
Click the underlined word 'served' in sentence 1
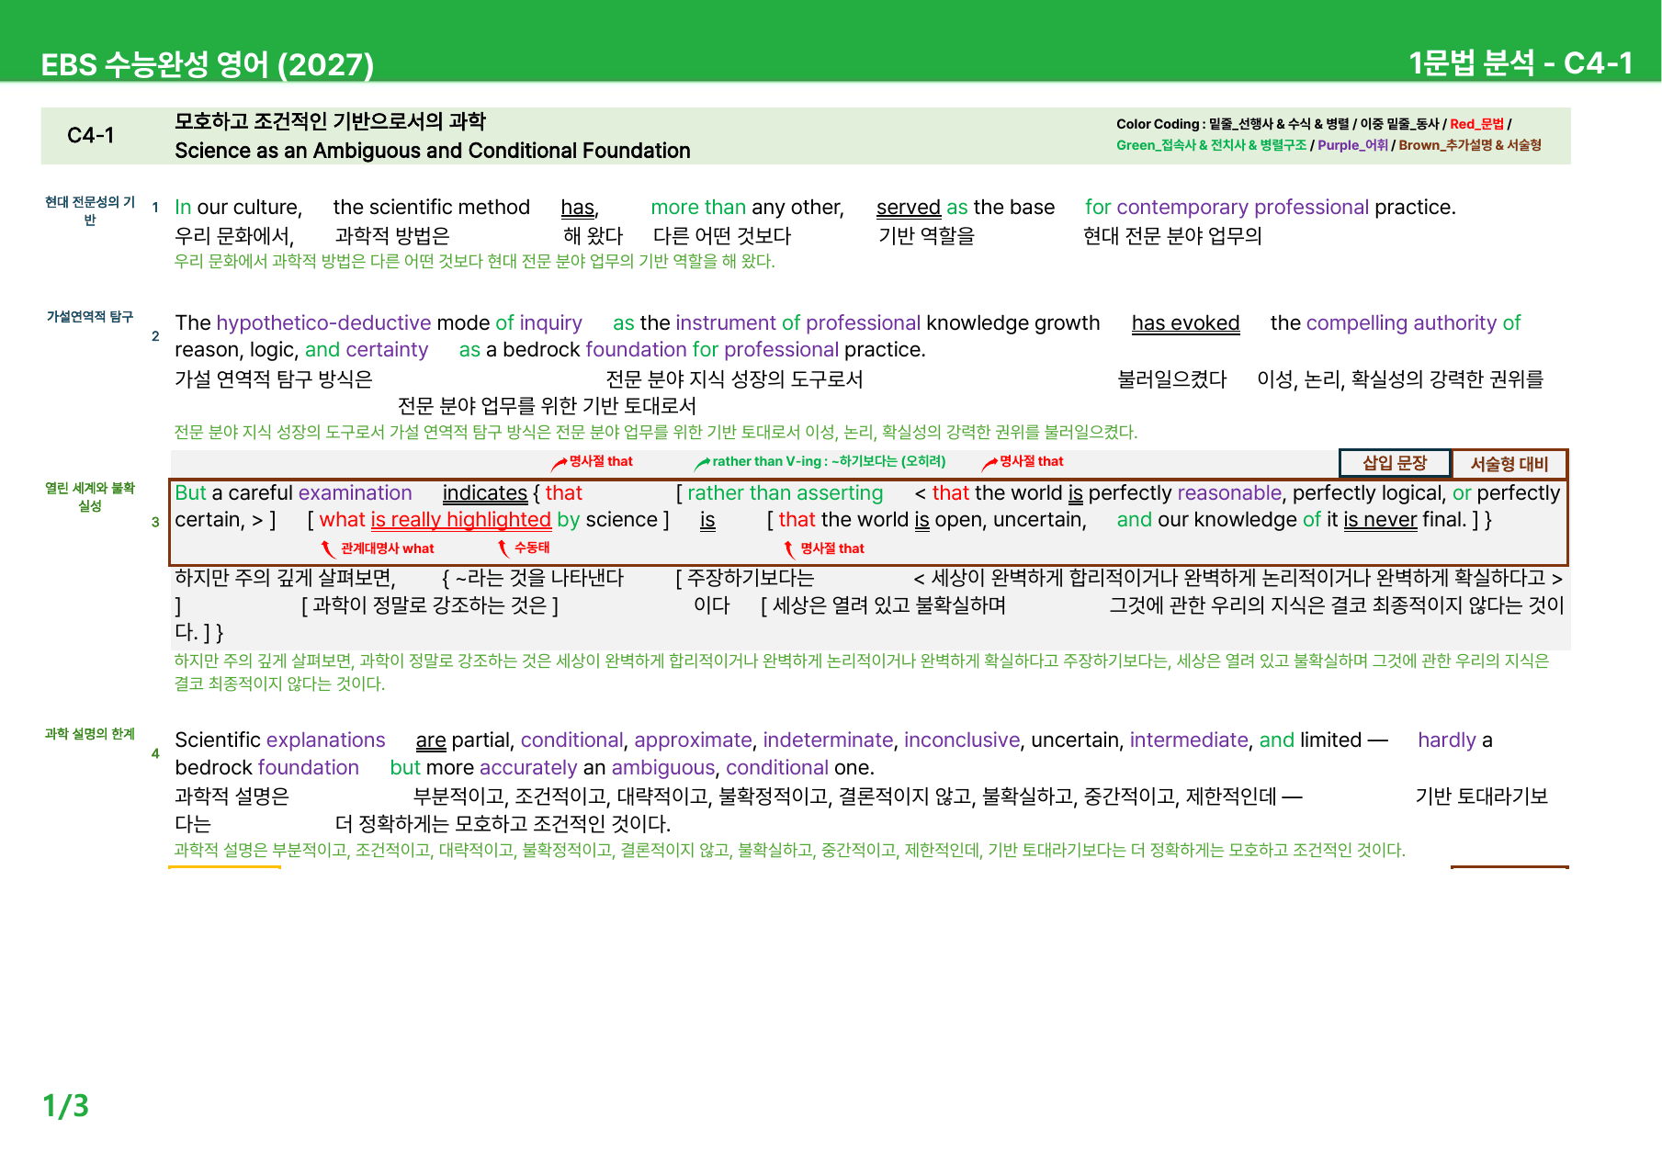[909, 208]
